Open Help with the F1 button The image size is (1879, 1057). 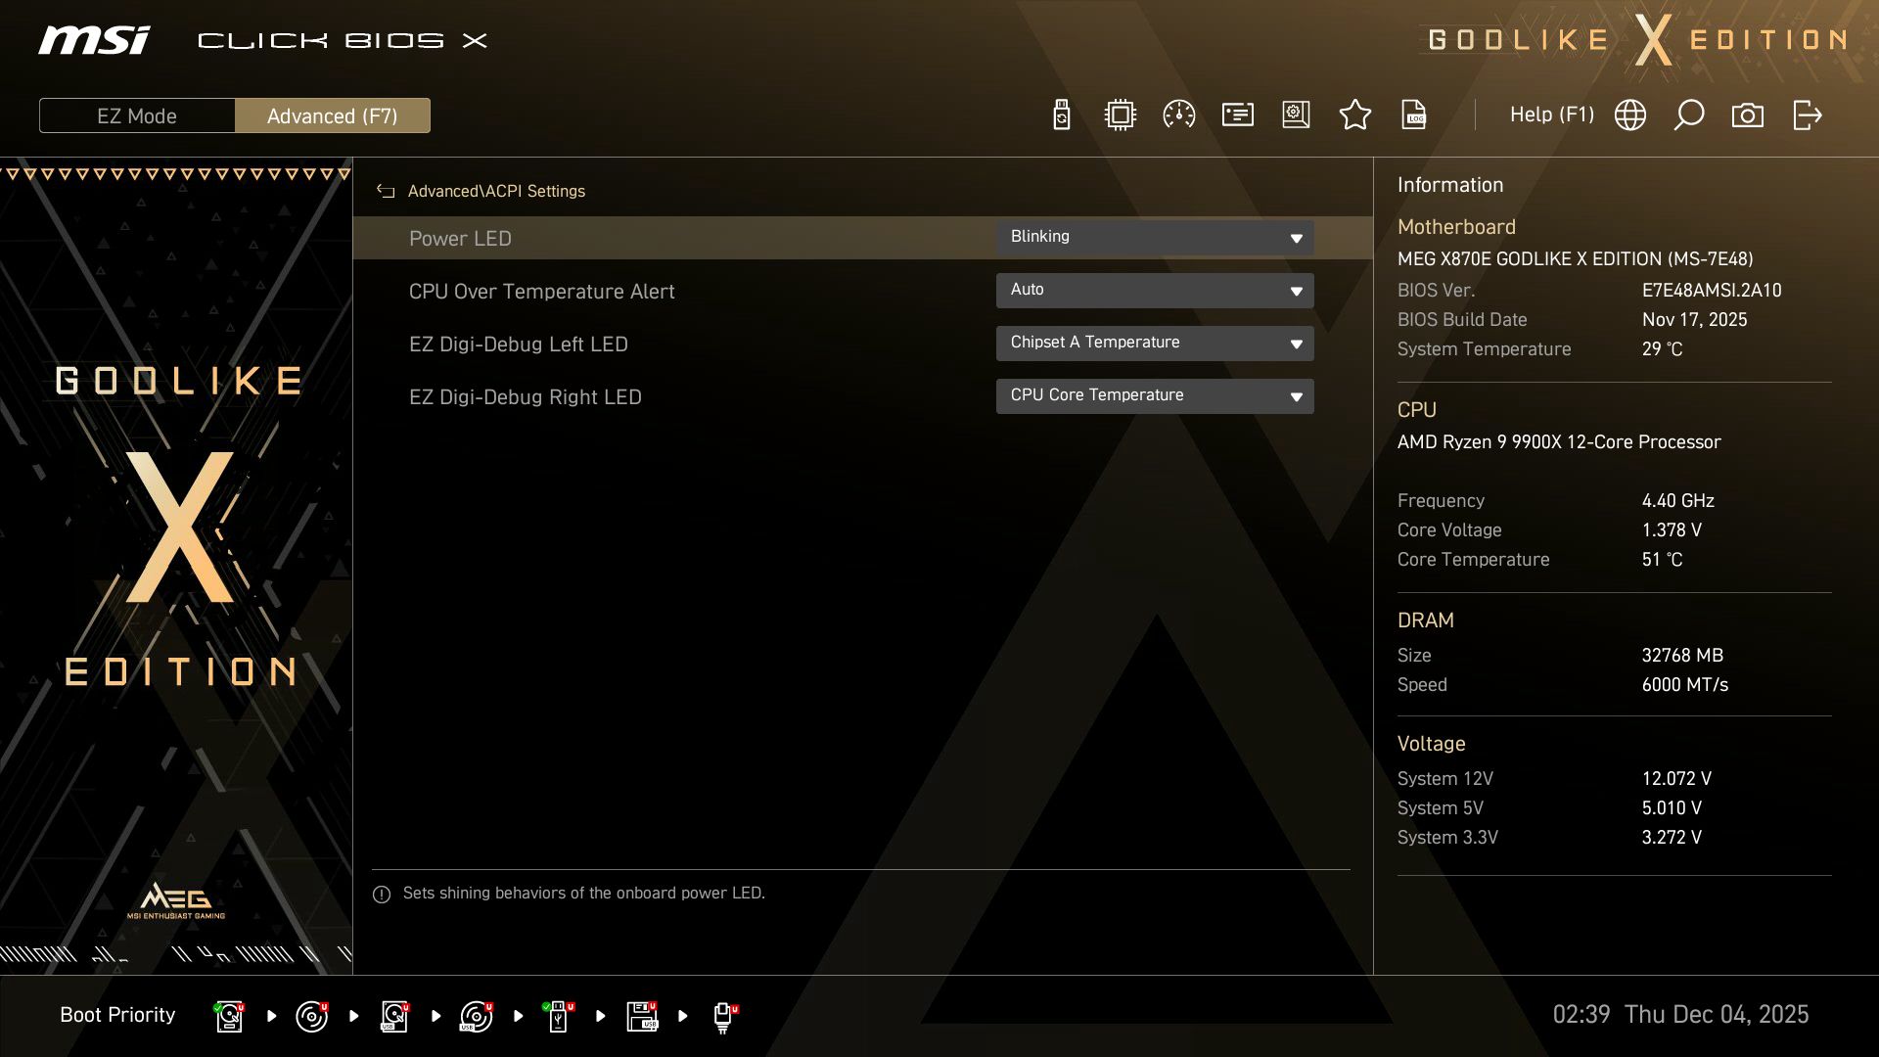pyautogui.click(x=1552, y=115)
